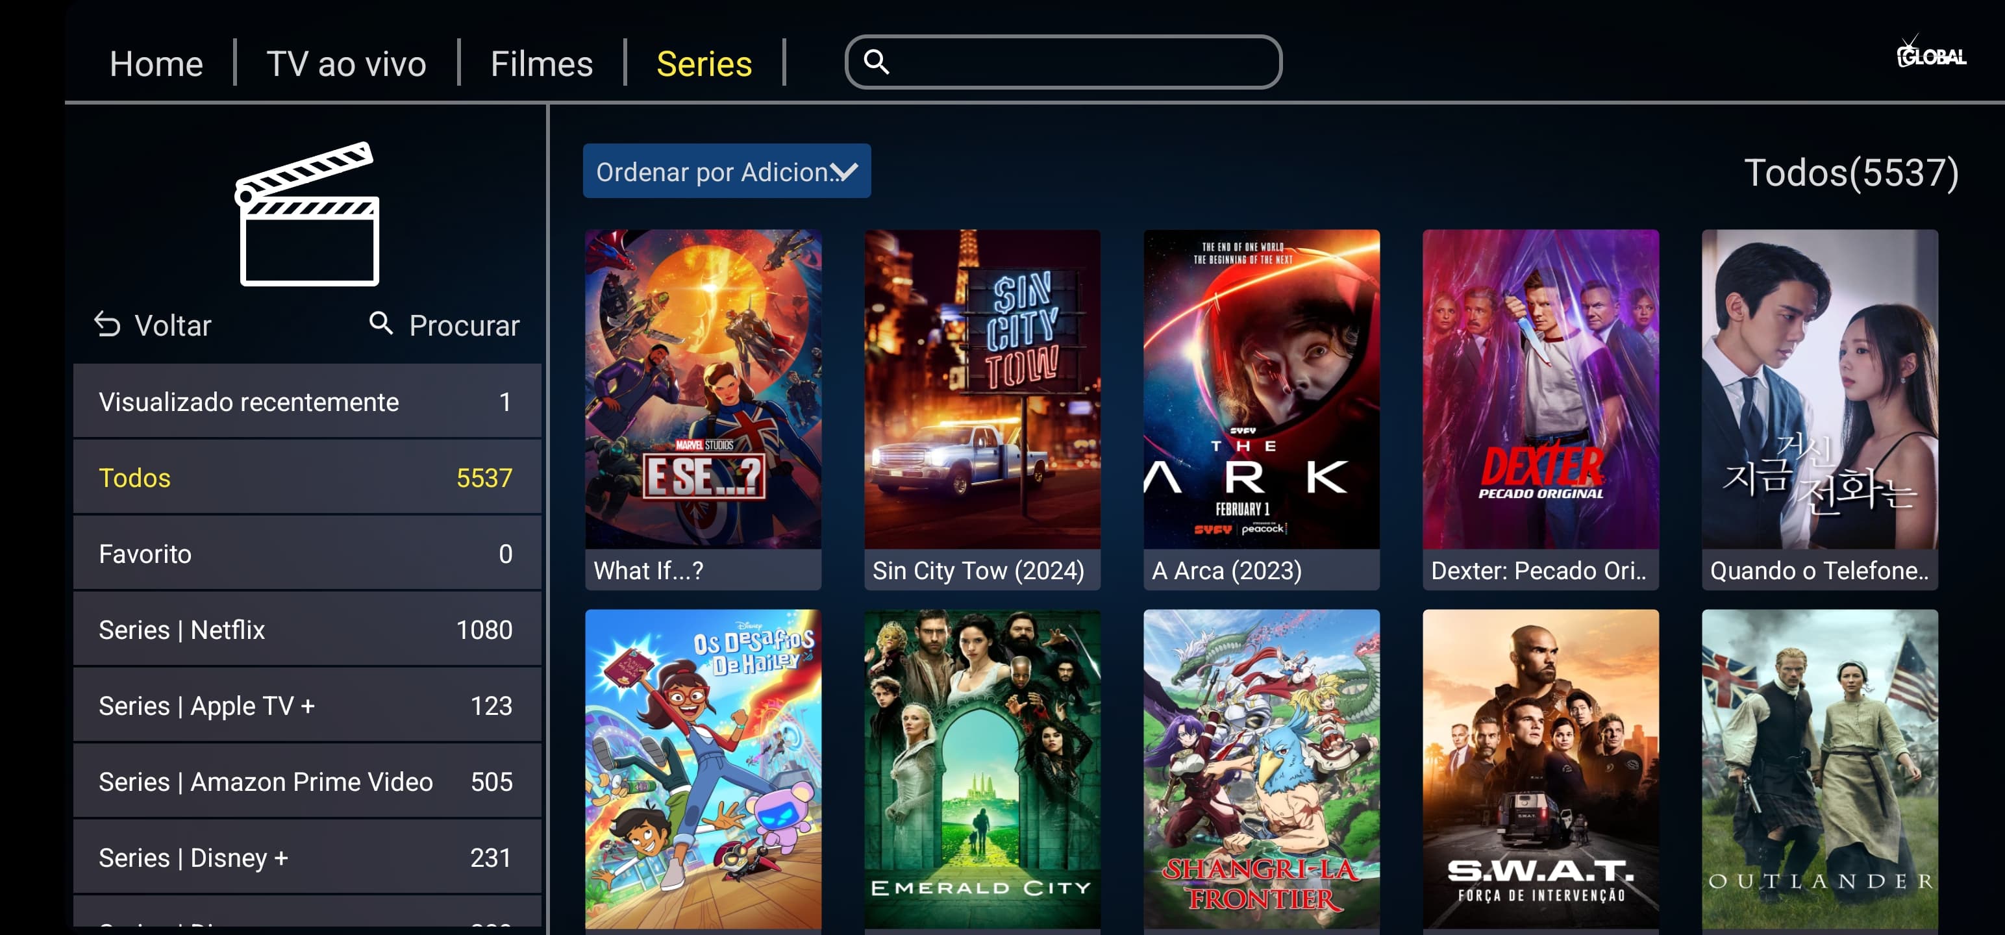Click the magnifier icon in the search bar

click(877, 62)
